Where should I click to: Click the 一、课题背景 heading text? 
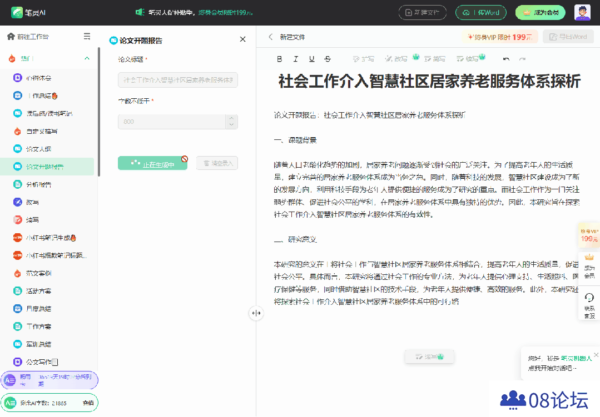coord(295,140)
